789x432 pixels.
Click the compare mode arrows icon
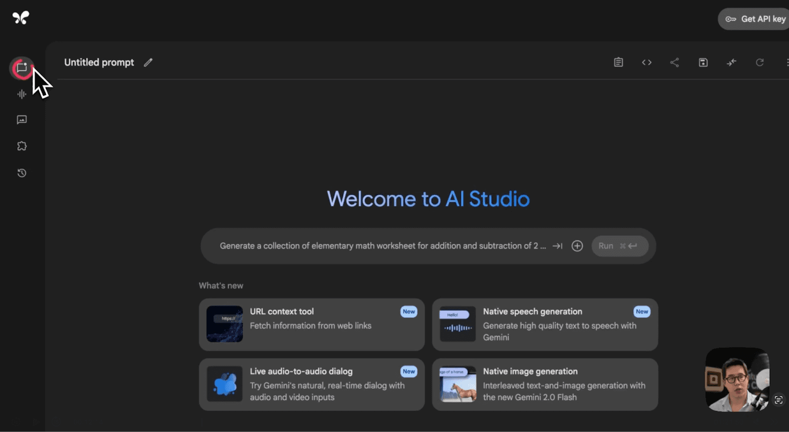(731, 62)
